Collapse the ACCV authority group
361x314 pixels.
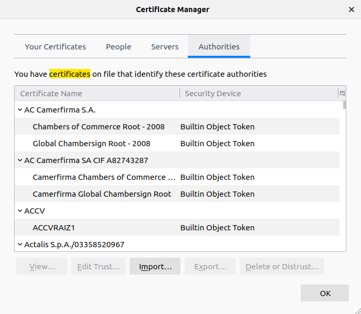[x=20, y=211]
